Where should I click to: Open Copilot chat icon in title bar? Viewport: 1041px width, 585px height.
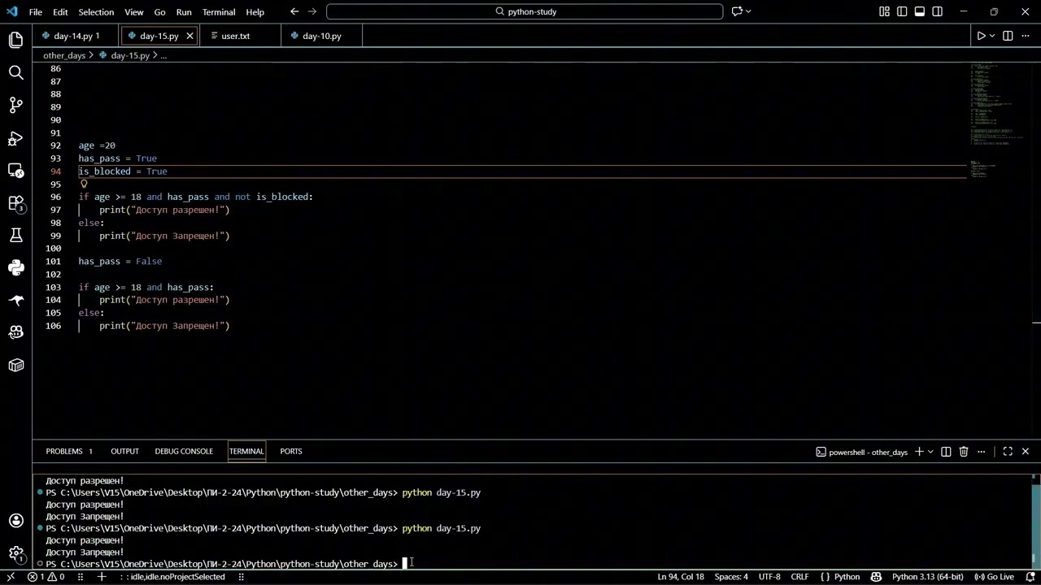[737, 11]
